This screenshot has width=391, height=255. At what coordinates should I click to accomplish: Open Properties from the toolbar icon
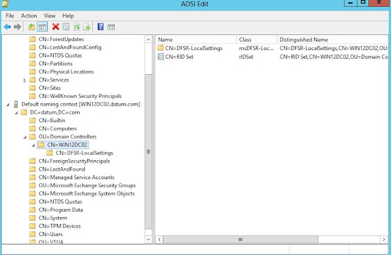[x=66, y=27]
